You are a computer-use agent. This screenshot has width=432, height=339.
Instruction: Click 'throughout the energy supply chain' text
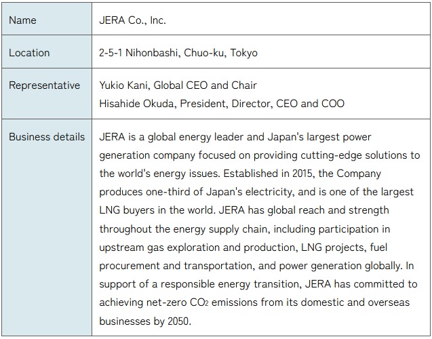(184, 229)
